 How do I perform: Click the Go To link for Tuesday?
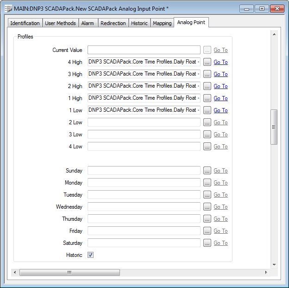tap(220, 195)
